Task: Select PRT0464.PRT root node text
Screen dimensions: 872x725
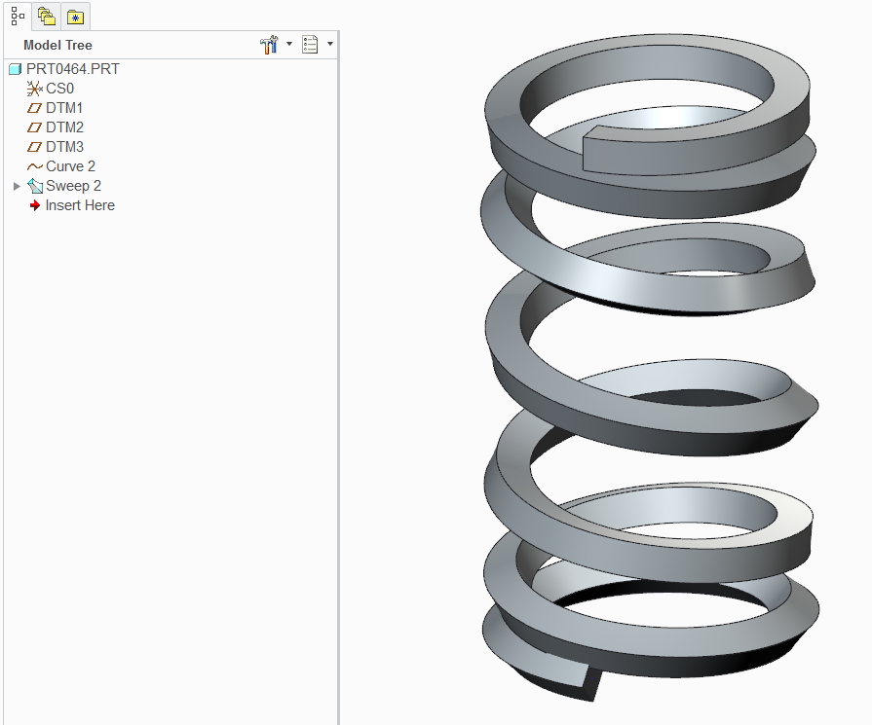Action: (73, 69)
